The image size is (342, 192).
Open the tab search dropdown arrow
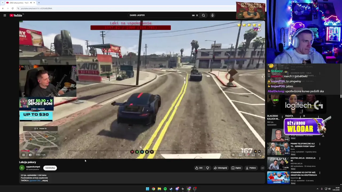coord(2,3)
